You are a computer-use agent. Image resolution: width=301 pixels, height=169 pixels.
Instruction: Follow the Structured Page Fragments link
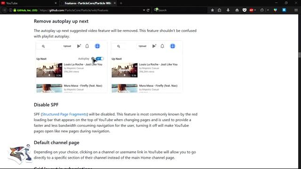[64, 114]
